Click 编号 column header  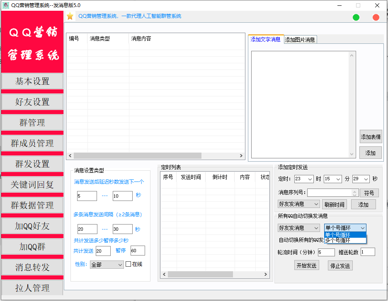[x=77, y=39]
